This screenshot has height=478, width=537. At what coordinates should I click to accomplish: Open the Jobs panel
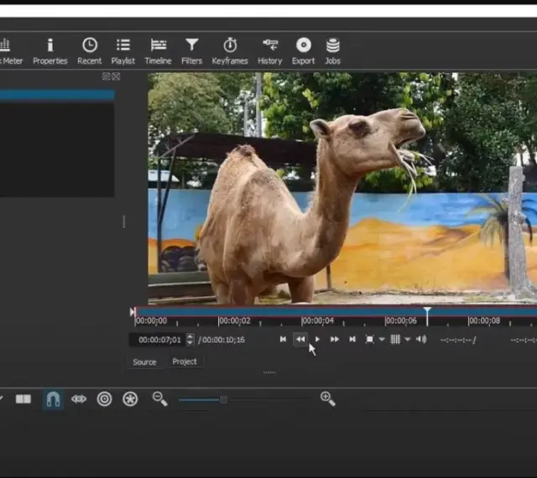(x=332, y=51)
